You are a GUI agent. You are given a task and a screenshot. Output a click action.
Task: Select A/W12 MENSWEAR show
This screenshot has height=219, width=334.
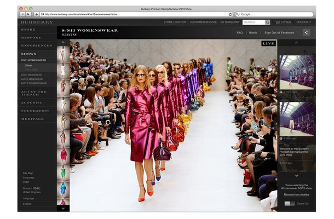[x=32, y=79]
